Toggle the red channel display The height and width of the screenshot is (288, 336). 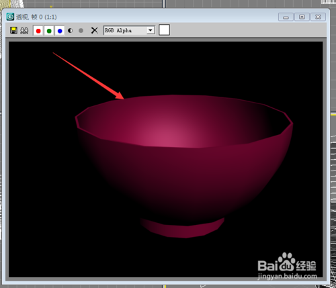tap(38, 30)
